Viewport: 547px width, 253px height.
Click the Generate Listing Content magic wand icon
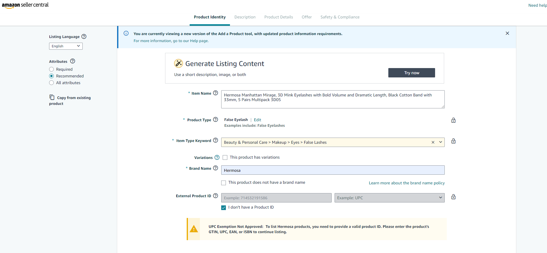click(179, 63)
